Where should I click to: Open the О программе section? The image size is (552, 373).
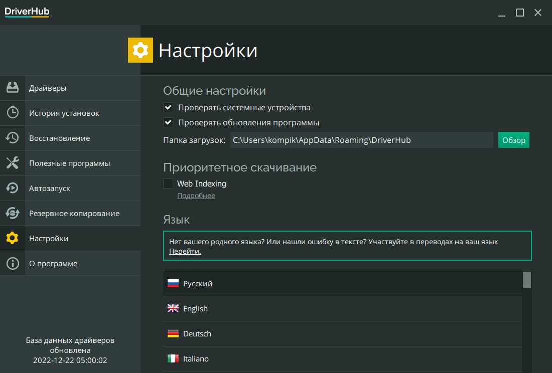click(x=70, y=263)
